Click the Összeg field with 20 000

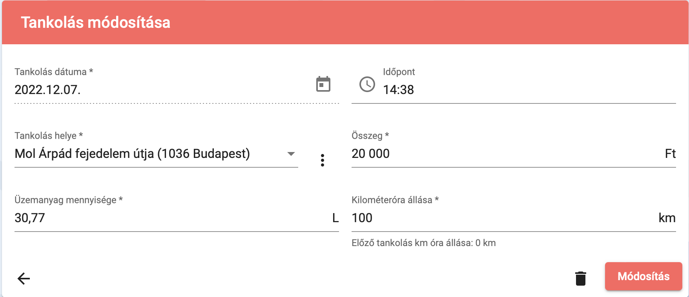click(506, 154)
